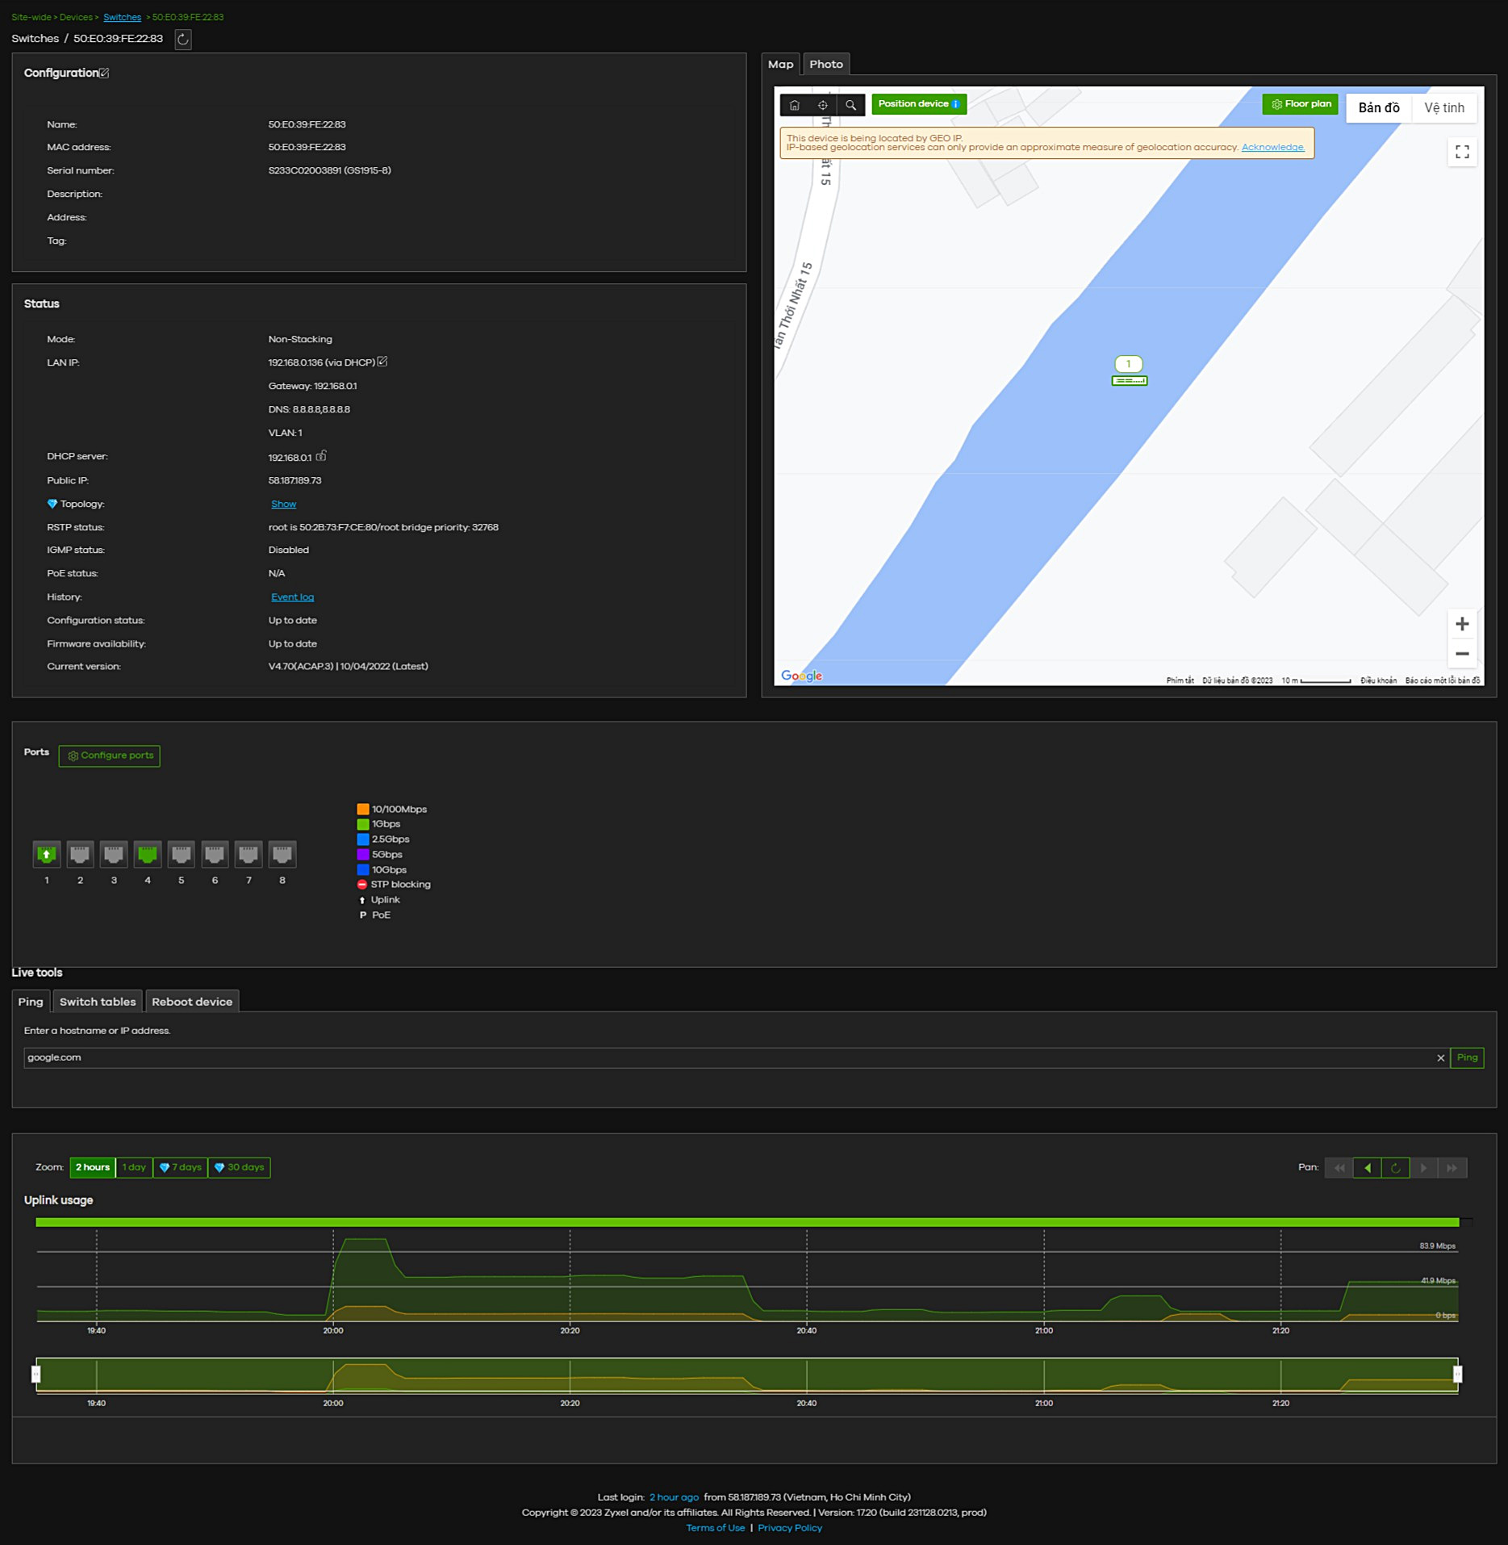Zoom in on the map
Image resolution: width=1508 pixels, height=1545 pixels.
(1462, 624)
